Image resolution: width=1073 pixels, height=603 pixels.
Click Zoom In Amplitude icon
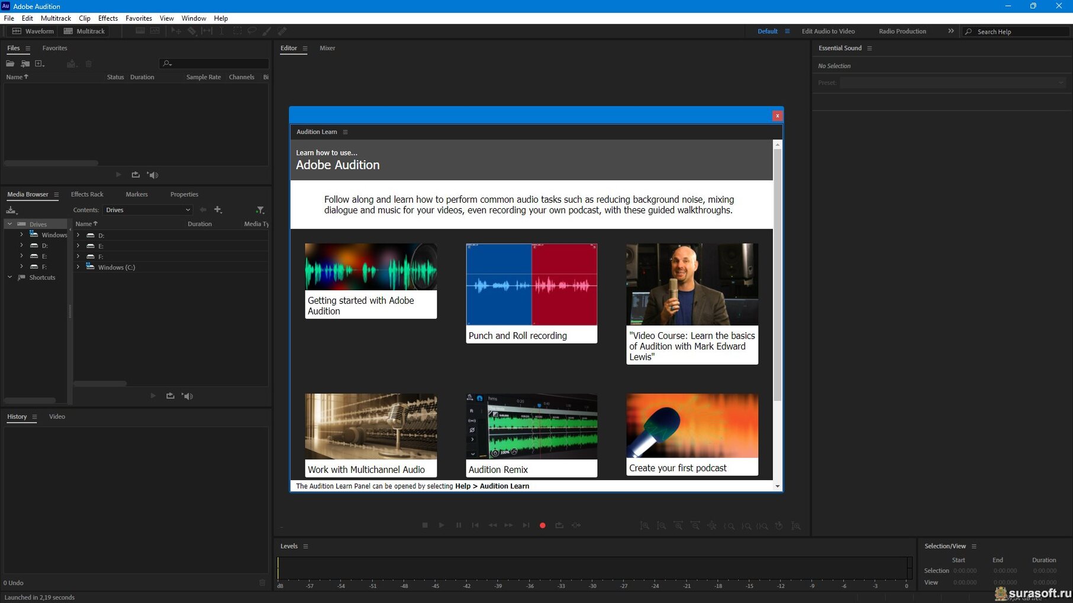tap(645, 526)
